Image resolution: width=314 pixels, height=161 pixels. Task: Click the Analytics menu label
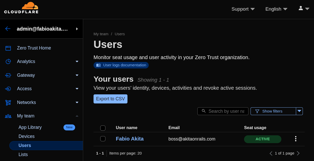tap(26, 61)
